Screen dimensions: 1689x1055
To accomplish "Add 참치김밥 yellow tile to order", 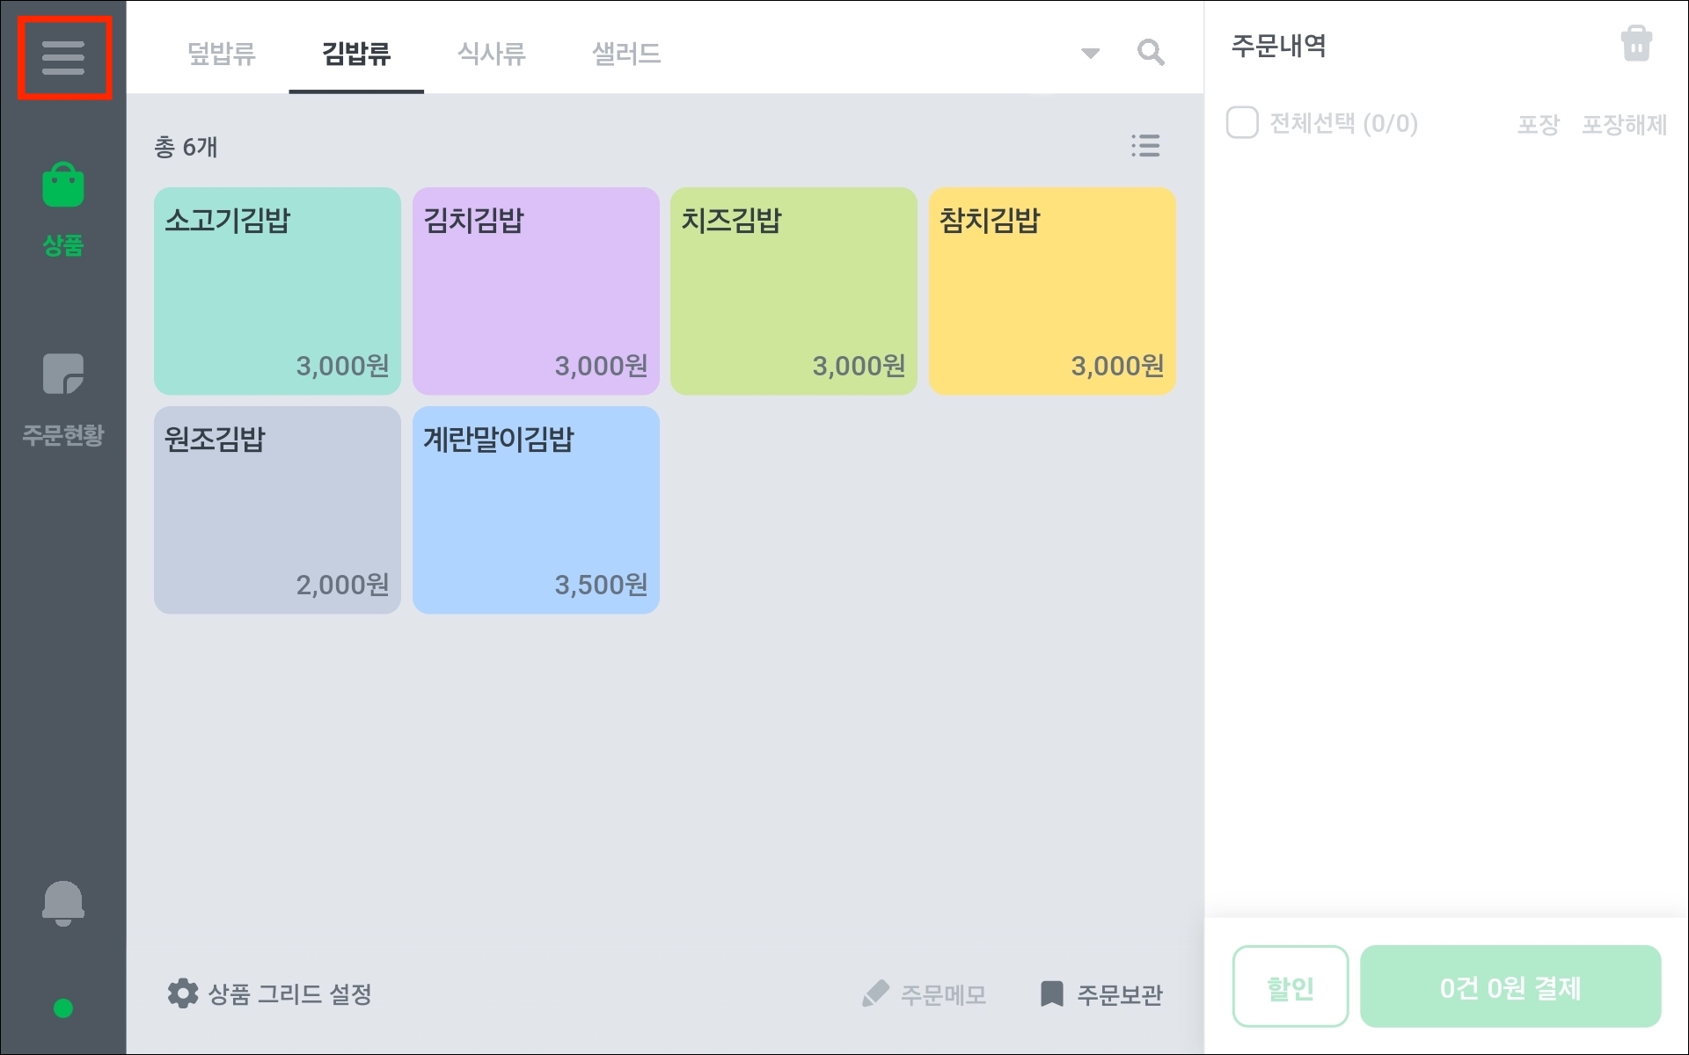I will [x=1052, y=291].
